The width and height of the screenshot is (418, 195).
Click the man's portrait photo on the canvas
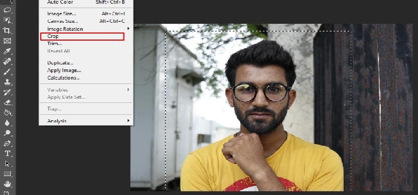click(x=271, y=107)
